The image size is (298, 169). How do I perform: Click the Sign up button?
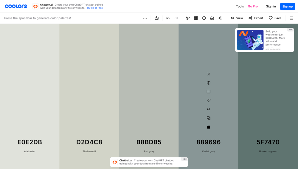287,6
